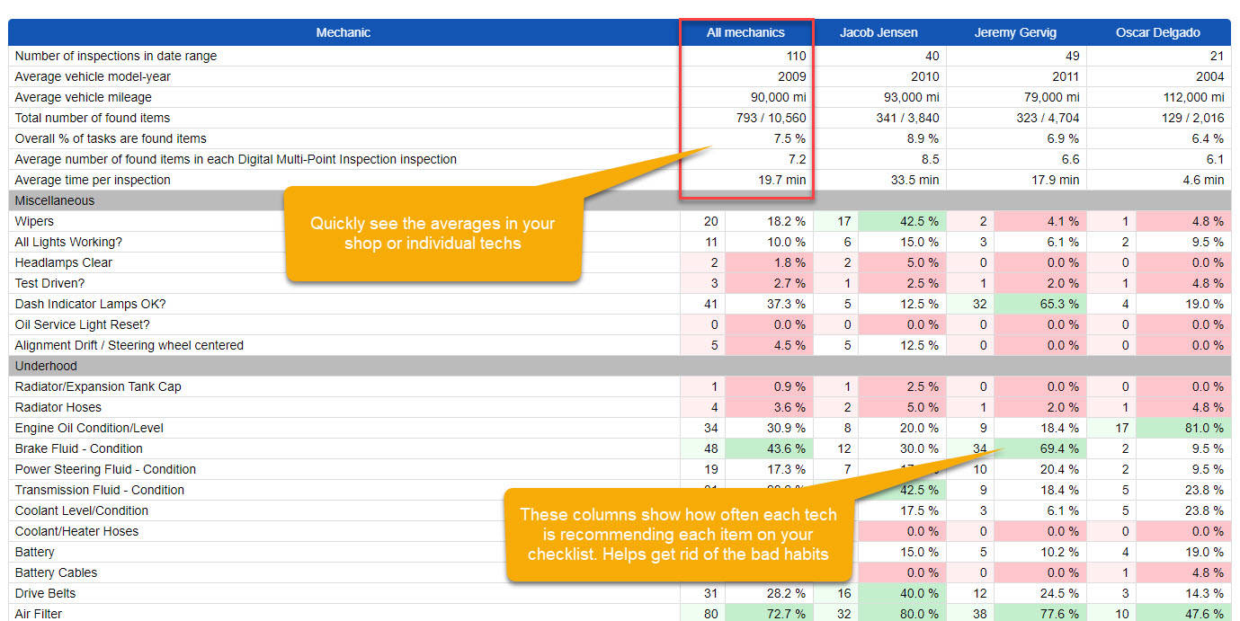Select All mechanics Brake Fluid 43.6 % cell

pyautogui.click(x=770, y=448)
